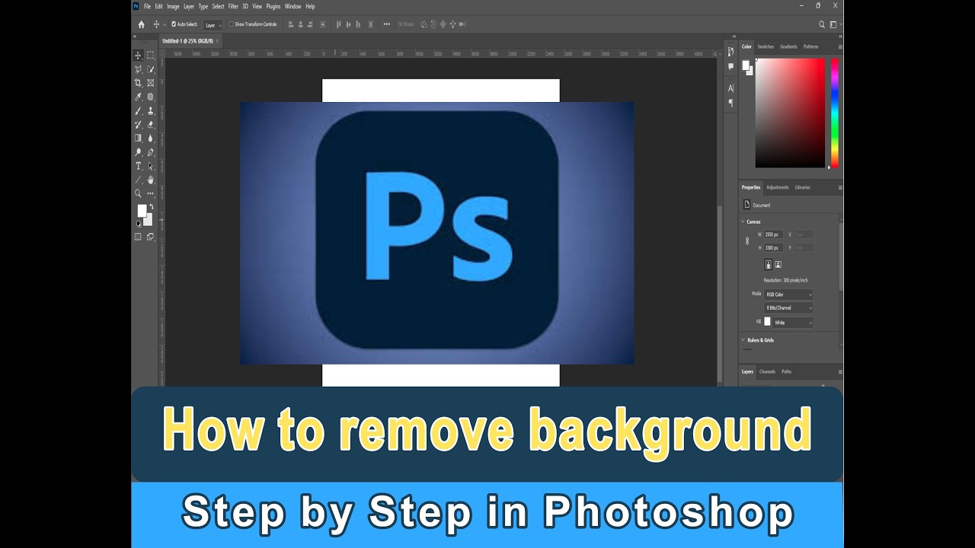Toggle the width-height link chain icon
975x548 pixels.
[747, 241]
